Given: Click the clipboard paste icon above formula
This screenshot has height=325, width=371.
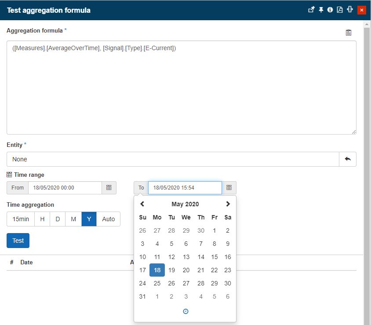Looking at the screenshot, I should tap(349, 33).
